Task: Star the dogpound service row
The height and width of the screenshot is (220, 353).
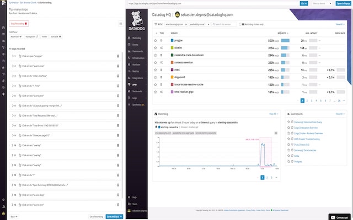Action: [x=156, y=77]
